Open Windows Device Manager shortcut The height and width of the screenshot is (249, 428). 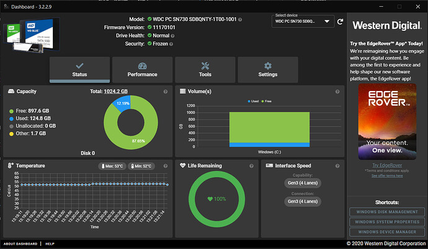[387, 232]
